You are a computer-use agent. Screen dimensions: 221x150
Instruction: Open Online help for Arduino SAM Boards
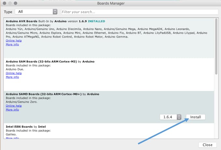coord(14,73)
